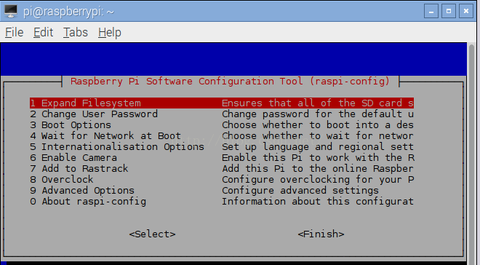Click the terminal vertical scrollbar

471,153
